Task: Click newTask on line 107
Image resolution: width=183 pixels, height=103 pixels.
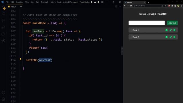Action: pos(38,31)
